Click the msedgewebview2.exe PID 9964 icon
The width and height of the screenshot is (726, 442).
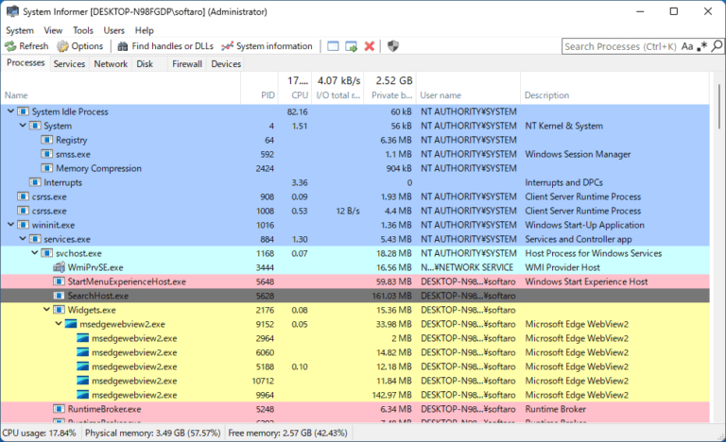83,395
